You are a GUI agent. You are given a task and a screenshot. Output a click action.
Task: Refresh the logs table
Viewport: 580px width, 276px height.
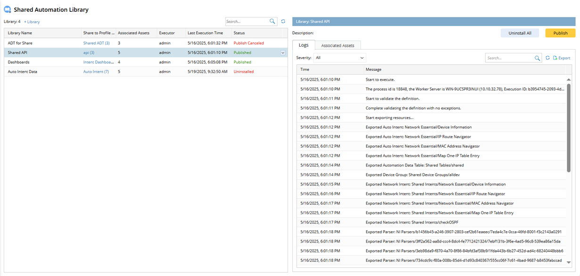[547, 58]
